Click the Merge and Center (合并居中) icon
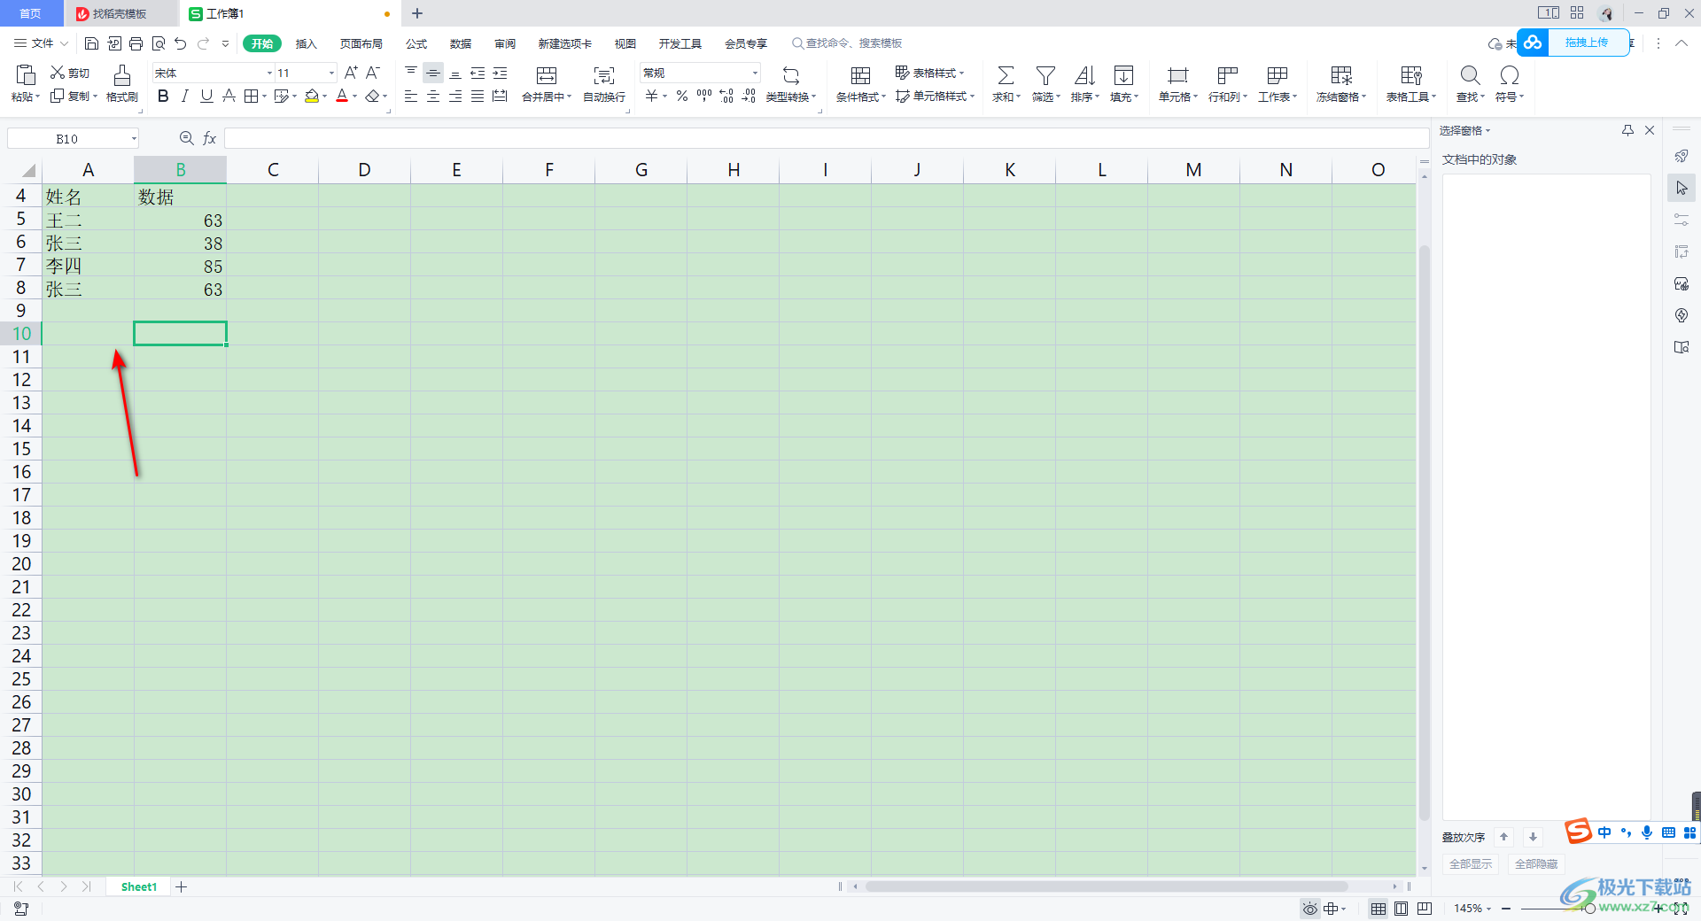Viewport: 1701px width, 921px height. click(x=547, y=75)
